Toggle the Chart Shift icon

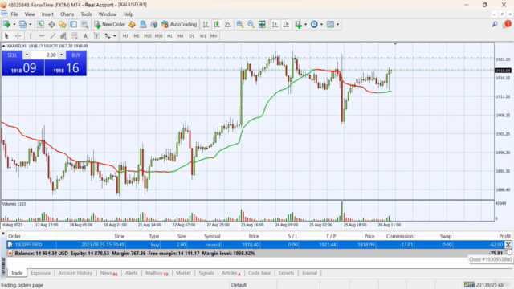[286, 24]
